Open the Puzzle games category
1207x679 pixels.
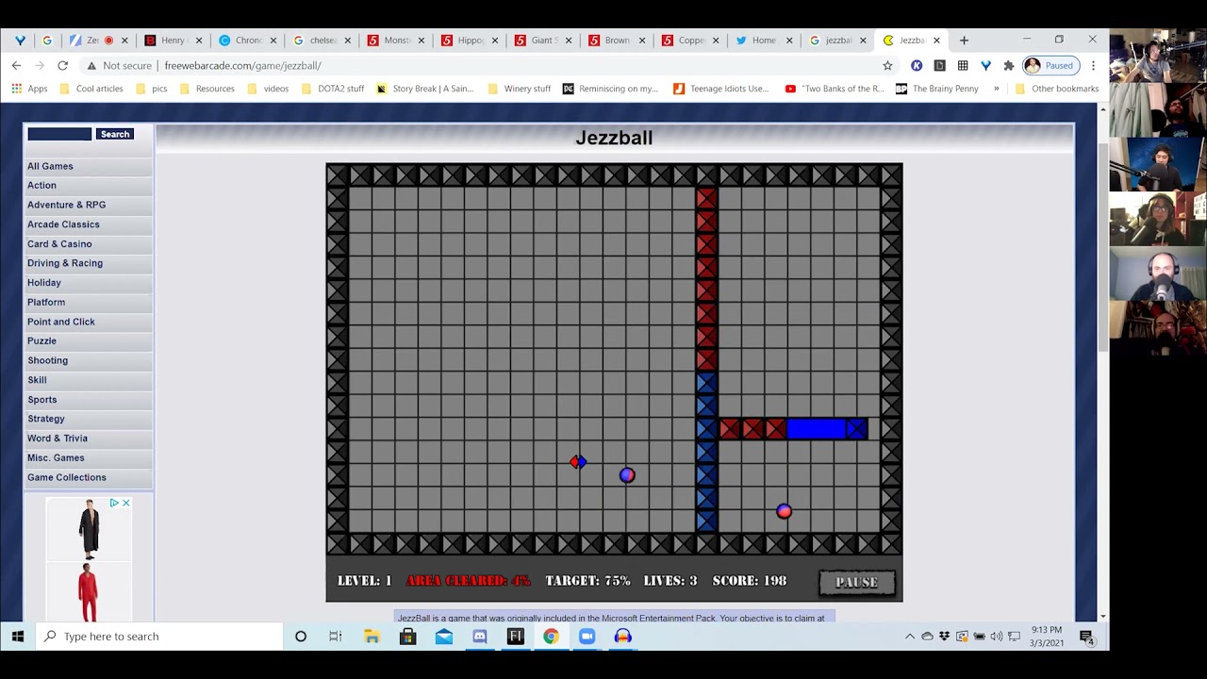coord(89,341)
